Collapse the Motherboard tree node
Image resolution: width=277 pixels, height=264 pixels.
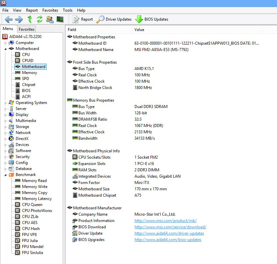[x=5, y=49]
